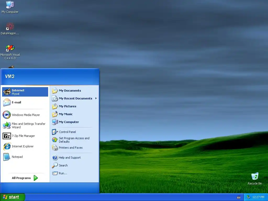The image size is (268, 201).
Task: Open E-mail envelope icon in Start menu
Action: 7,102
